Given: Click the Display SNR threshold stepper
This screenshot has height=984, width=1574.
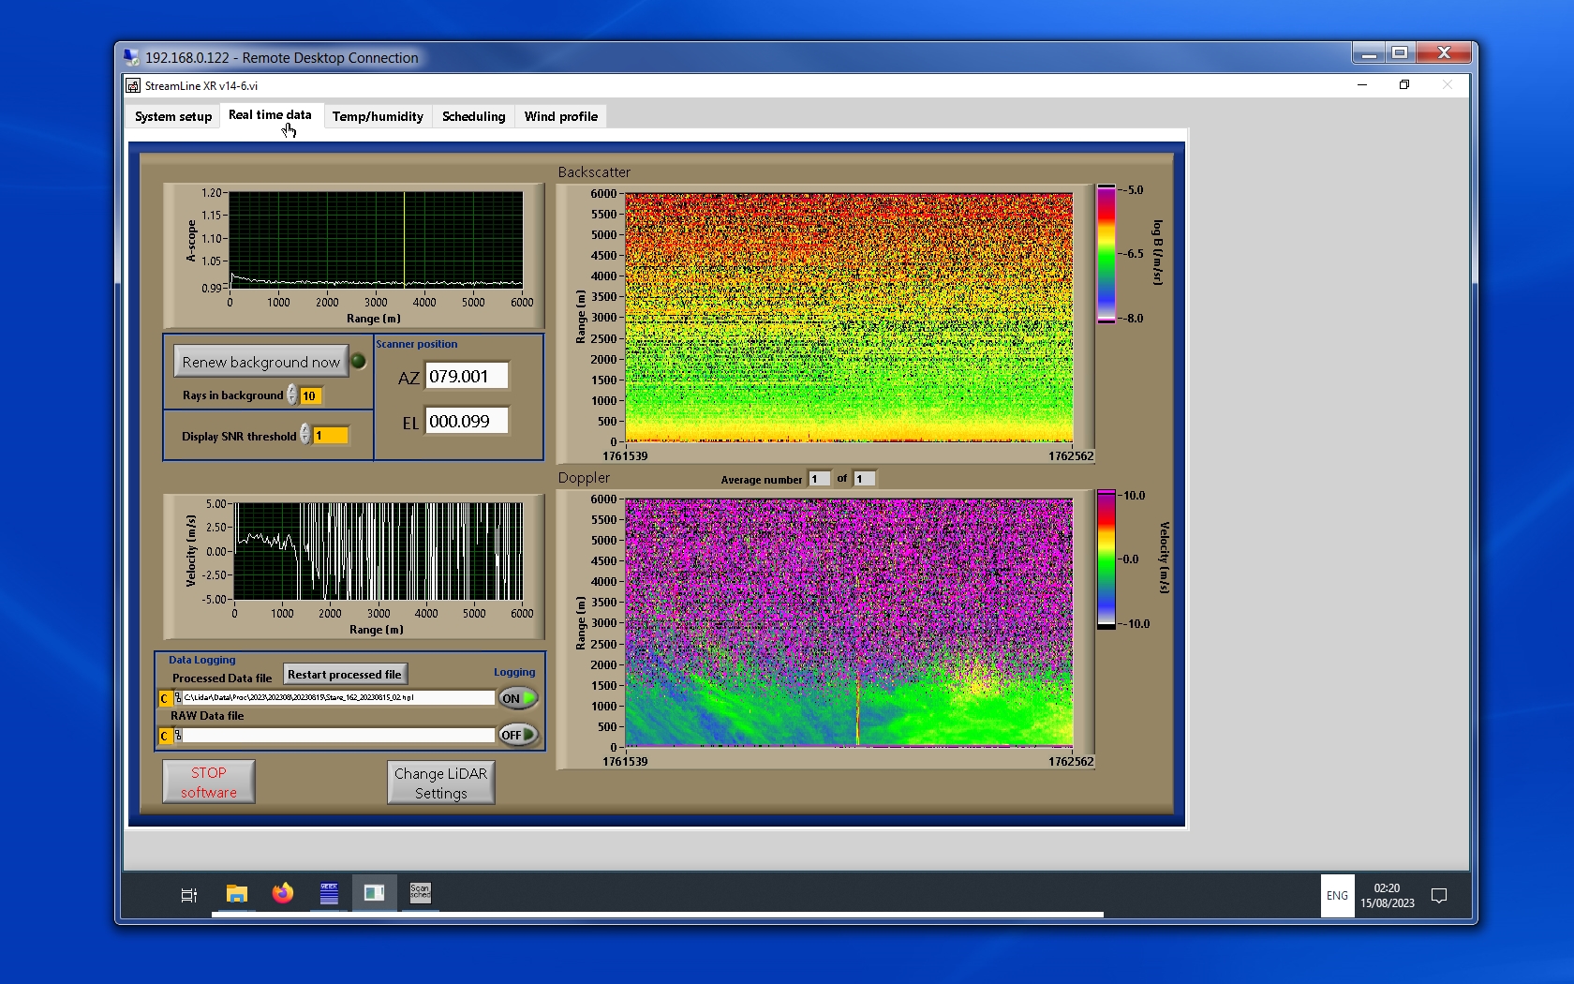Looking at the screenshot, I should click(305, 435).
